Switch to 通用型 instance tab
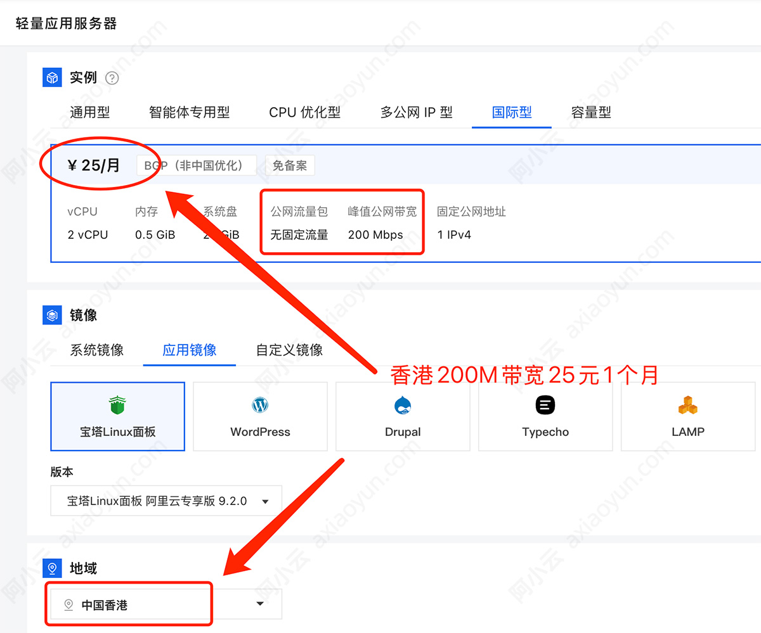 point(90,113)
